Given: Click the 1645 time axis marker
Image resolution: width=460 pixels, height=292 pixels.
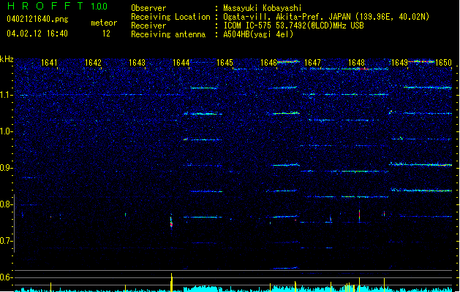Looking at the screenshot, I should click(x=225, y=63).
